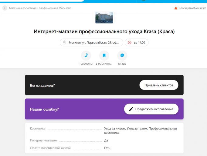Screen dimensions: 207x156
Task: Click the title 'Интернет-магазин профессионального ухода Krasa (Краса)'
Action: click(104, 32)
